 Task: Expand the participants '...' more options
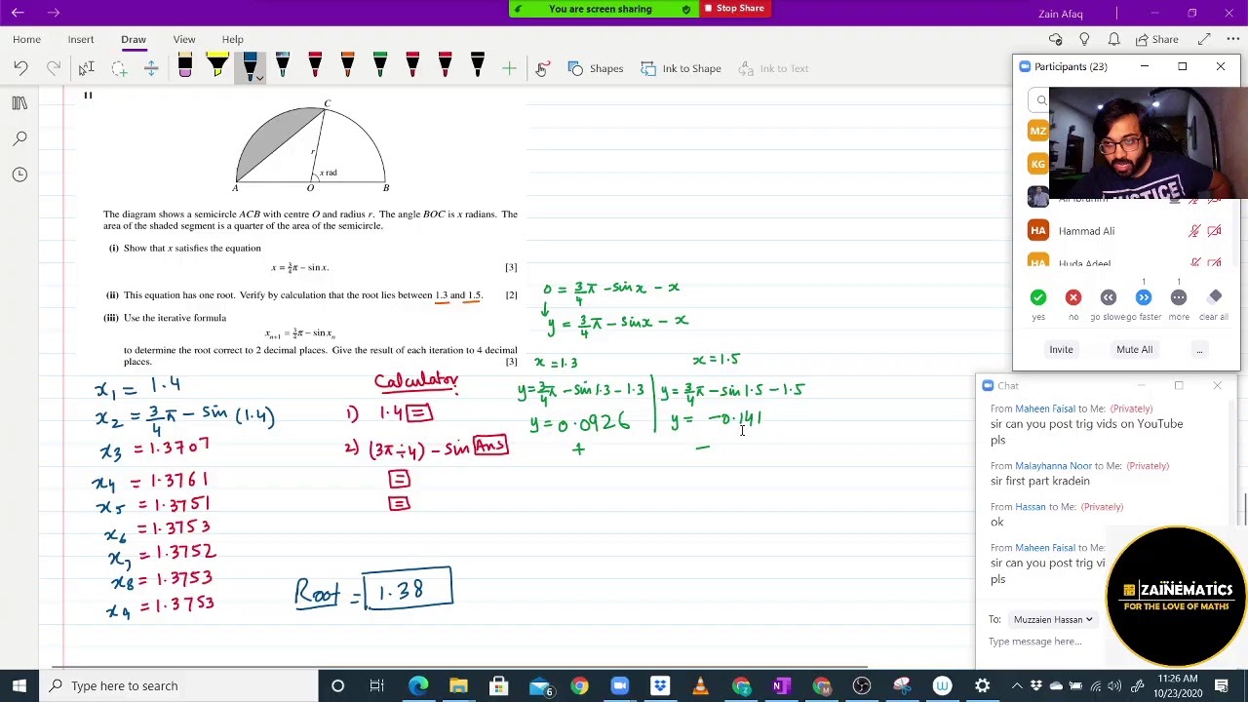1199,349
